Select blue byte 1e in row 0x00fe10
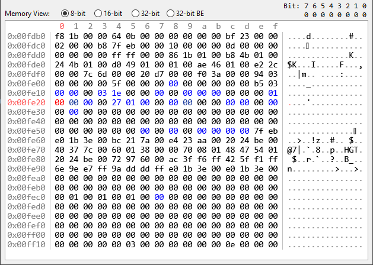The width and height of the screenshot is (373, 265). point(116,93)
